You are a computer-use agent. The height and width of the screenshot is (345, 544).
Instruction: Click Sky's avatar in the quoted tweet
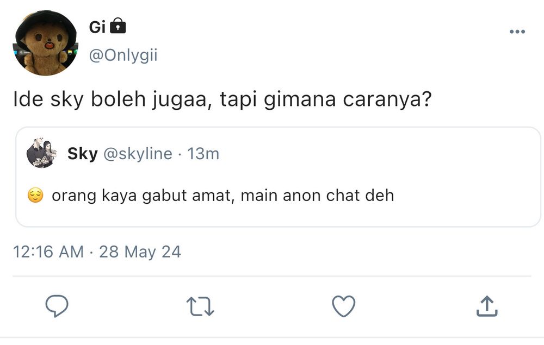[x=41, y=154]
